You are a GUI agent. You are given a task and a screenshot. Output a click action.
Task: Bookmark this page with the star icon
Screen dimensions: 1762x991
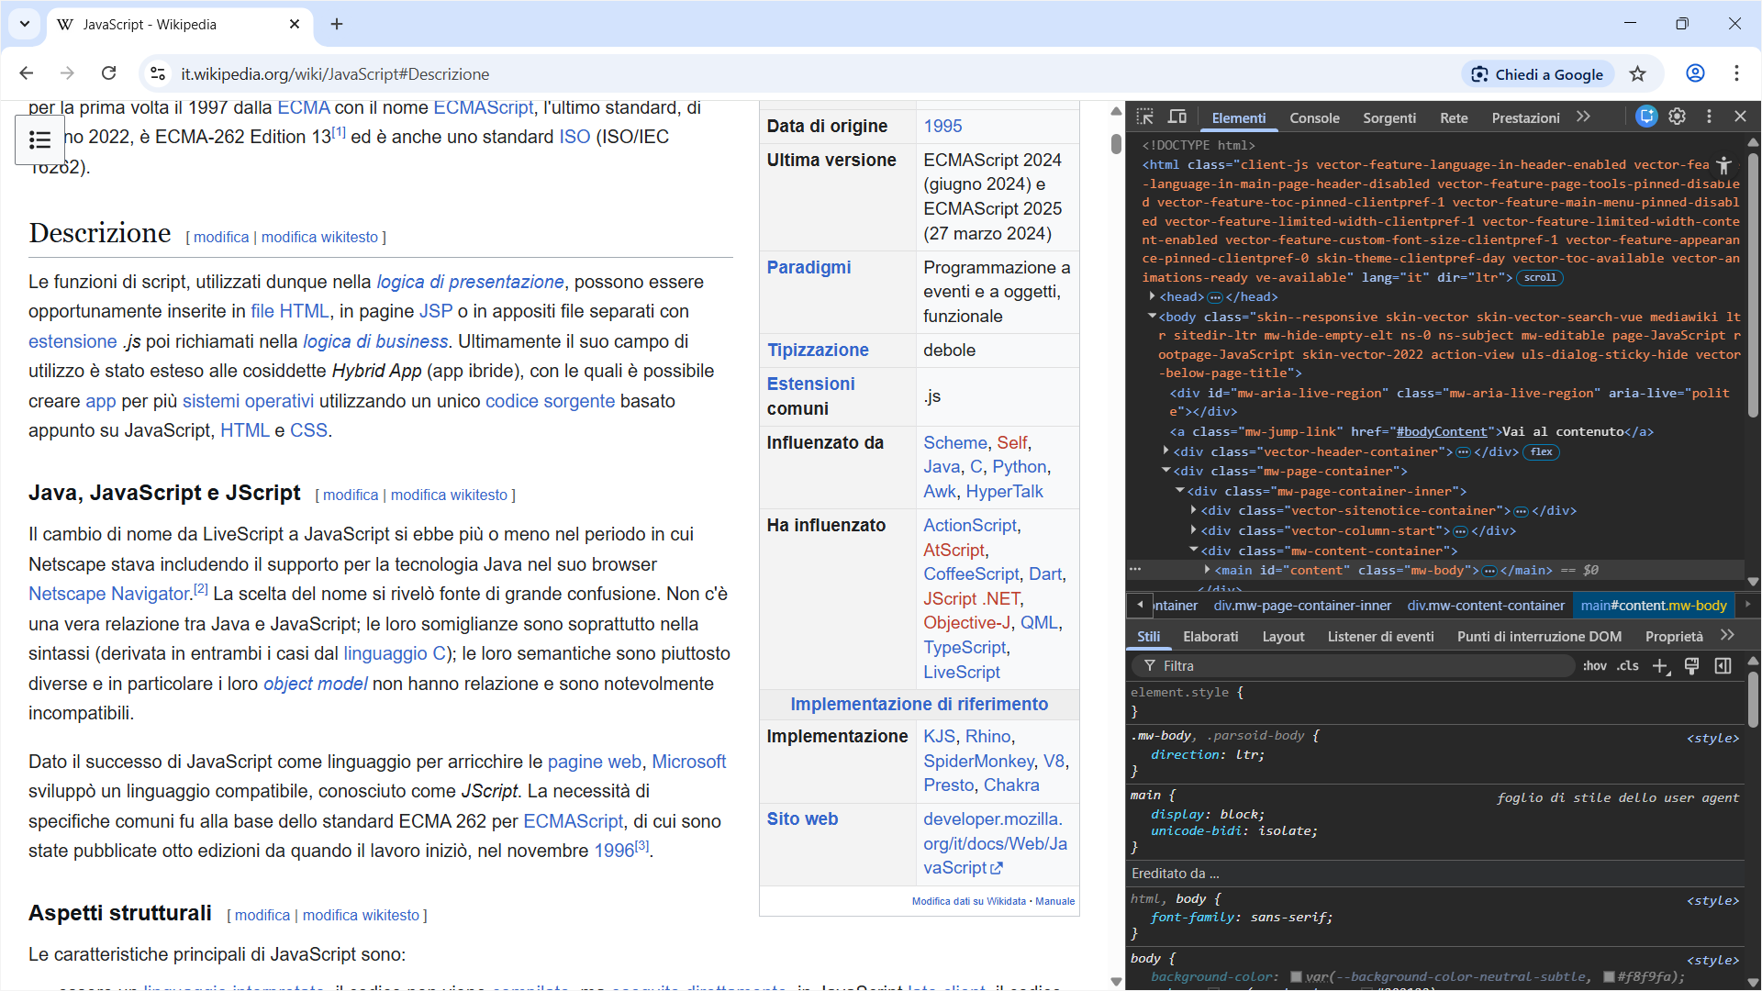(1638, 74)
